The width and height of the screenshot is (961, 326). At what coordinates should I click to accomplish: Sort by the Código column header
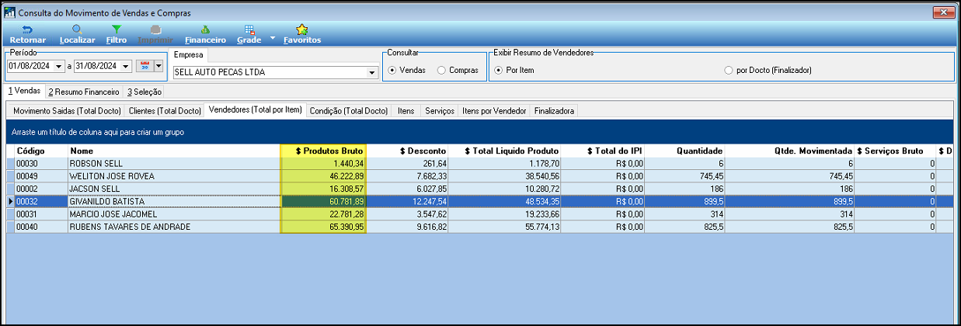pos(41,151)
